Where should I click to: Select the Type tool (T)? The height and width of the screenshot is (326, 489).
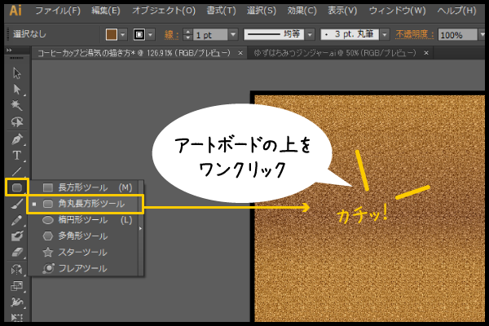pos(16,155)
